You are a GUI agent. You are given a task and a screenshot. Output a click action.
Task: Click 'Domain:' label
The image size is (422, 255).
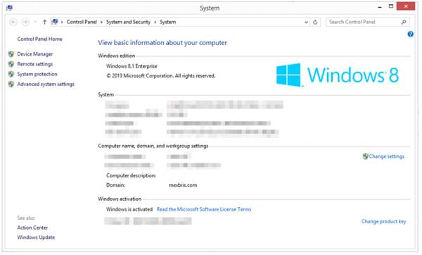pos(116,185)
